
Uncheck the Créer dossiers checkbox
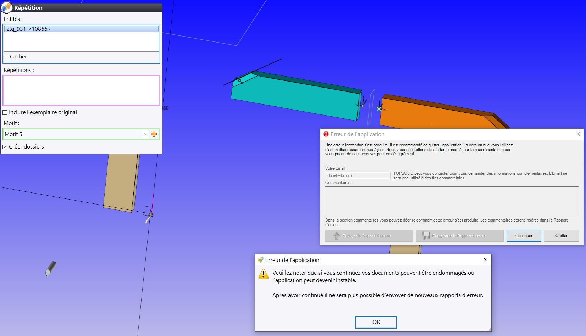[x=5, y=147]
